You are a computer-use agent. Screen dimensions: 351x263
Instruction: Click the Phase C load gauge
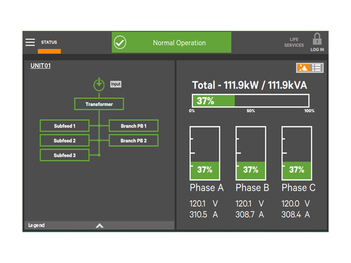[297, 153]
